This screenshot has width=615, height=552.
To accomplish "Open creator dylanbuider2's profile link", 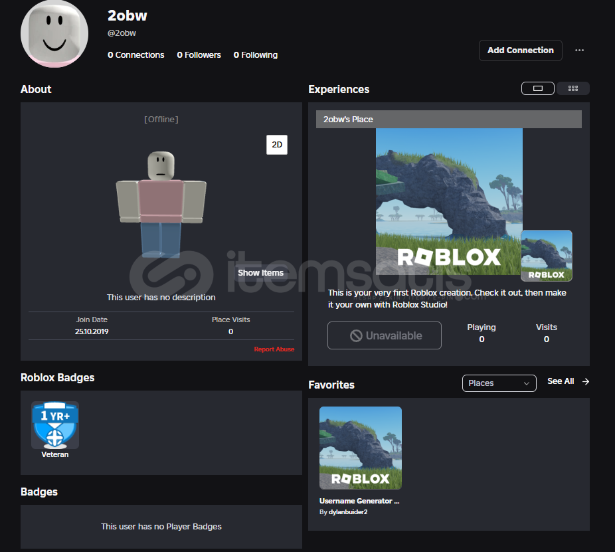I will 347,512.
